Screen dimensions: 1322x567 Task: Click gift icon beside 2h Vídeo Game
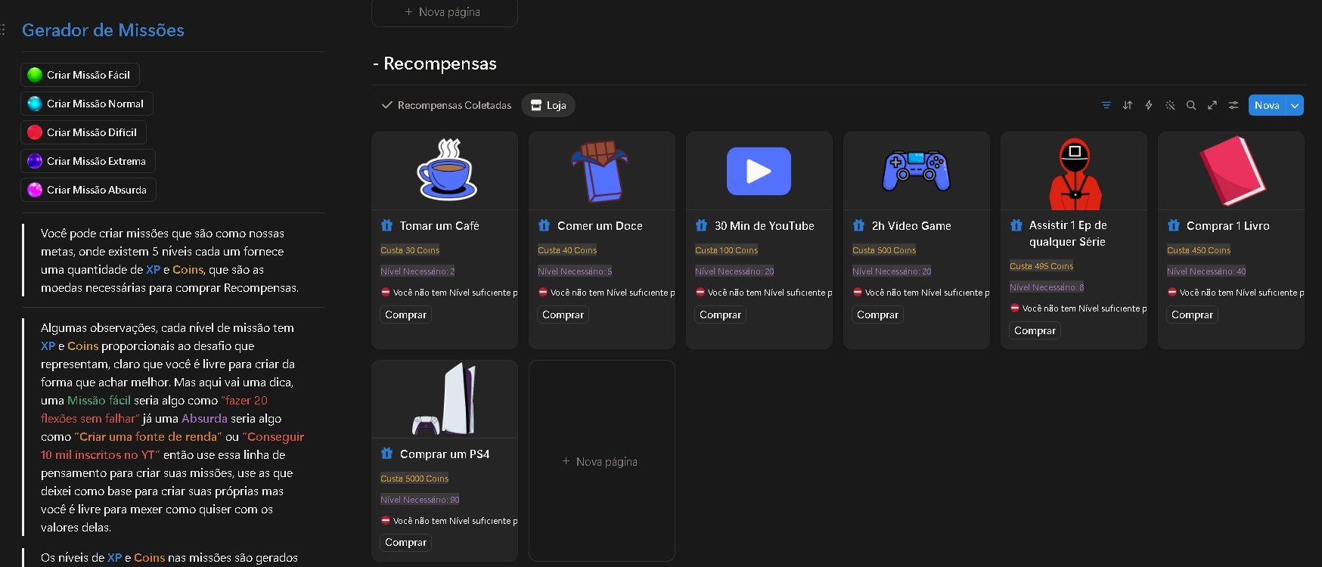tap(859, 225)
